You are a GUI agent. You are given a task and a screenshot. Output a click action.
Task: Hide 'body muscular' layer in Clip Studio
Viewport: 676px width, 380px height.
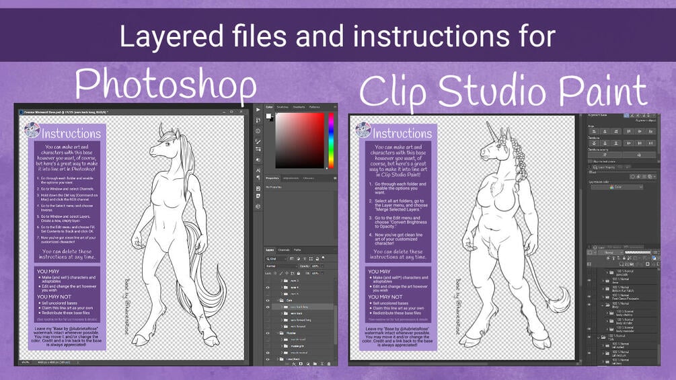pyautogui.click(x=589, y=329)
